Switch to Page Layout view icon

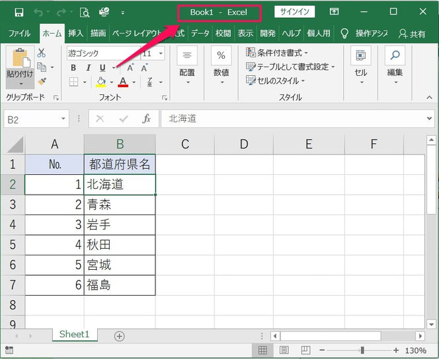(284, 350)
